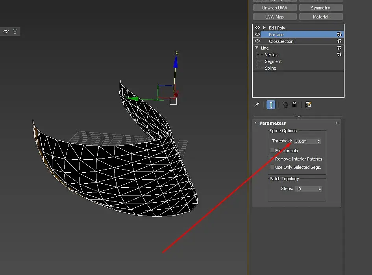
Task: Click the Threshold value input field
Action: [x=304, y=141]
